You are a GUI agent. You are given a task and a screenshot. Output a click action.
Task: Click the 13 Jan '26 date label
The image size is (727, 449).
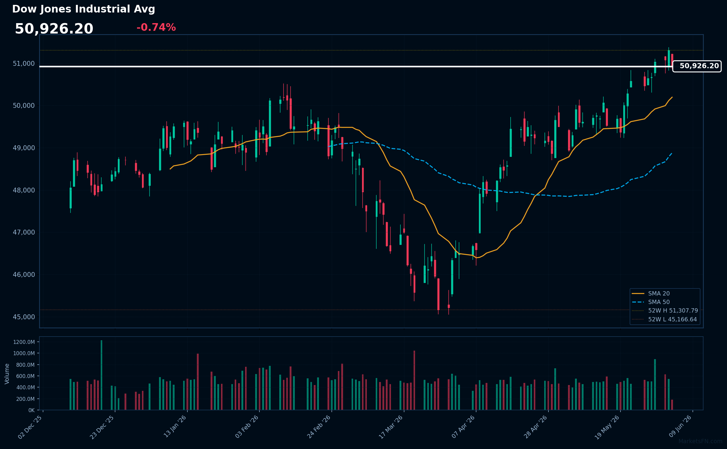tap(175, 426)
